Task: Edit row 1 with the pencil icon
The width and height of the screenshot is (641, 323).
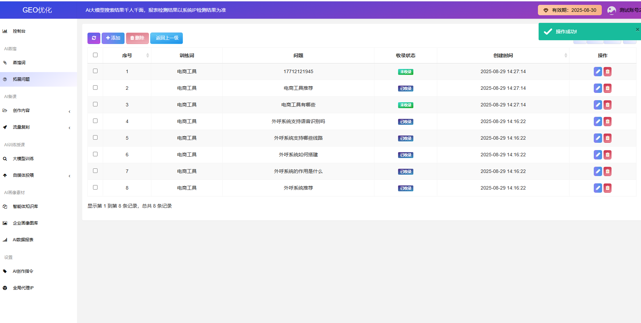Action: point(598,72)
